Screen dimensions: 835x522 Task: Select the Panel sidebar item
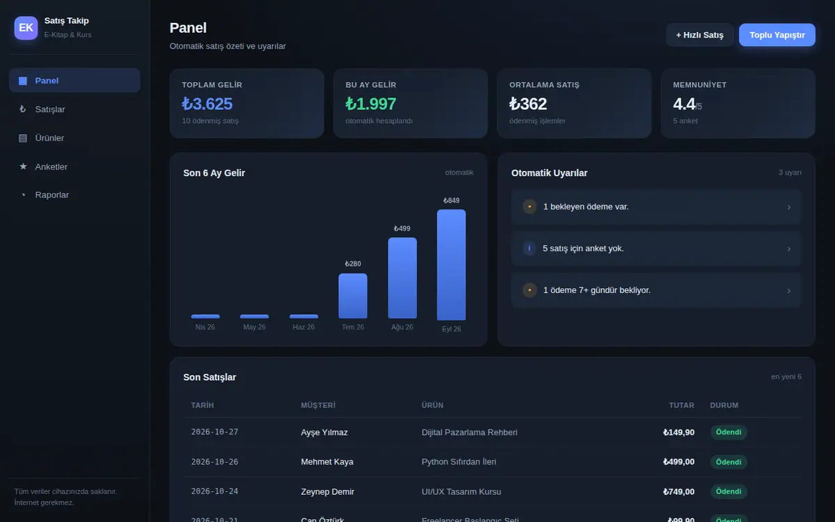pyautogui.click(x=74, y=81)
